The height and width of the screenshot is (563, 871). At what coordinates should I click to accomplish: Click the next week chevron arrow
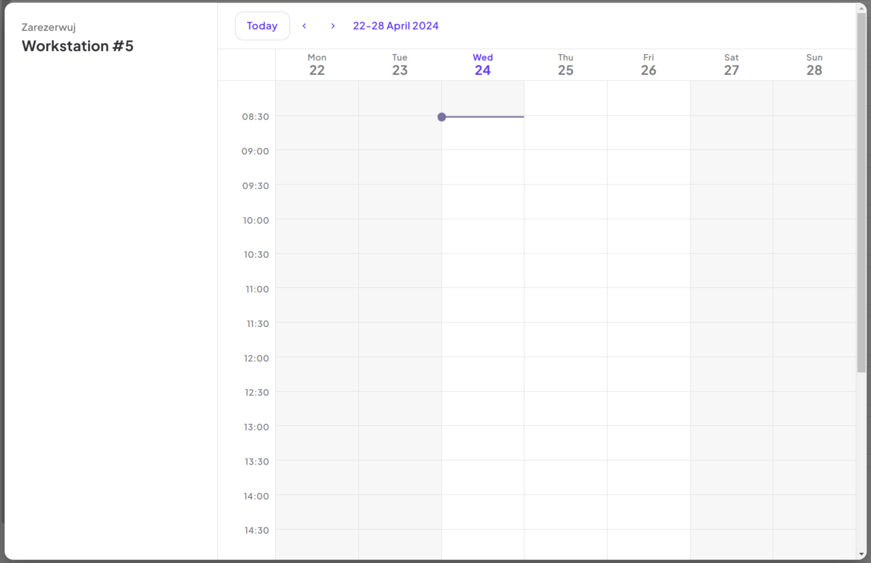click(333, 26)
